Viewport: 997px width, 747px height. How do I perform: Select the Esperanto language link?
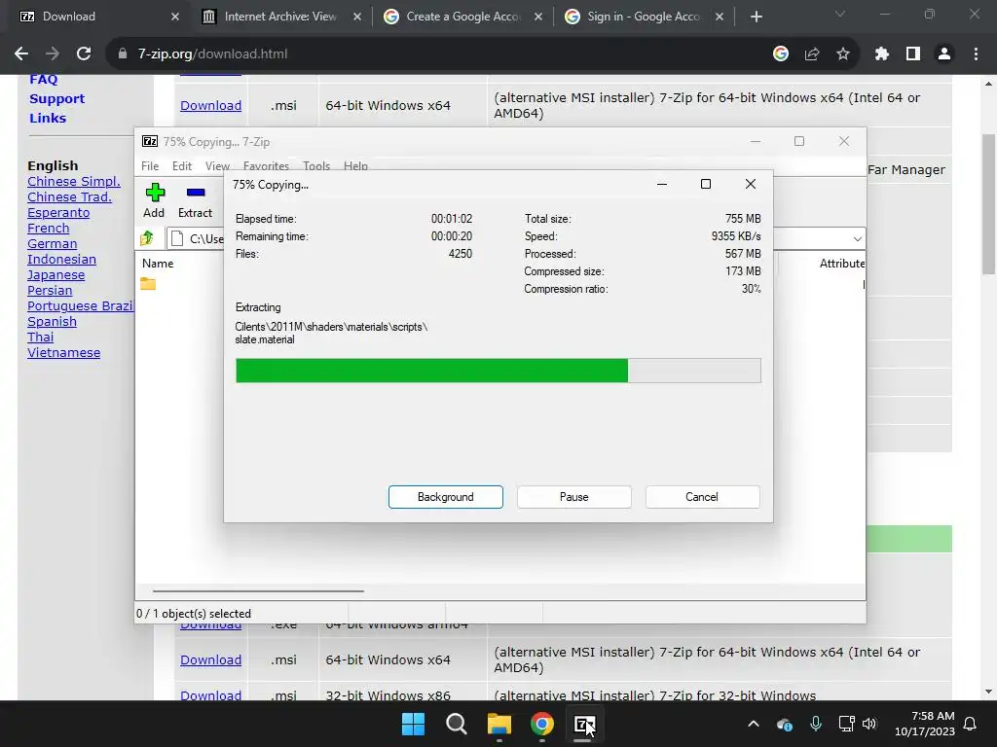(58, 213)
